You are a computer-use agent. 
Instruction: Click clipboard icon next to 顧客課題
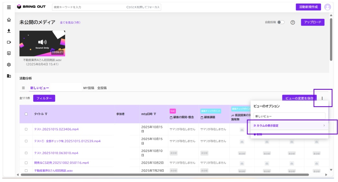tap(202, 117)
